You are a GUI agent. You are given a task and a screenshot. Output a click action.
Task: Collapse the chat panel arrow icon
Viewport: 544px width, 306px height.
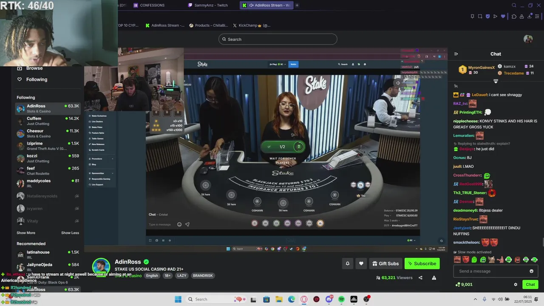pyautogui.click(x=456, y=54)
